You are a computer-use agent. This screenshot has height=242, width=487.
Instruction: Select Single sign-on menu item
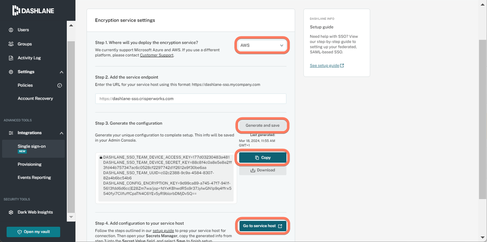33,149
